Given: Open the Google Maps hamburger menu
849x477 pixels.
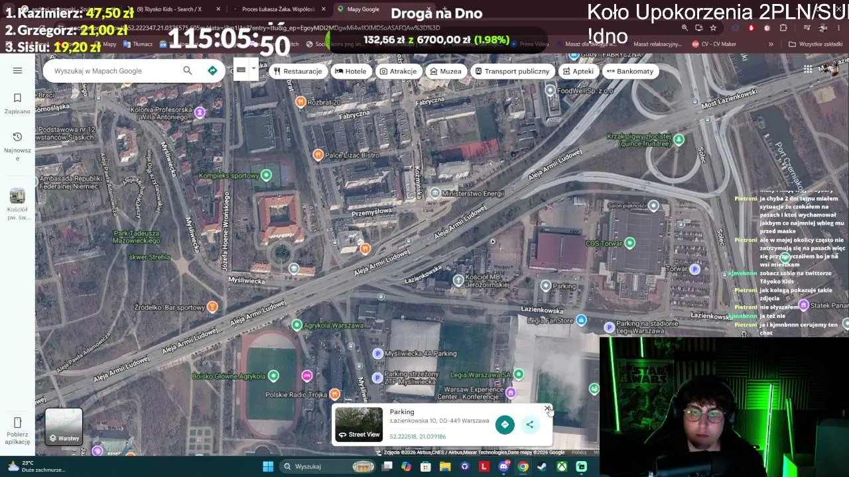Looking at the screenshot, I should click(17, 71).
